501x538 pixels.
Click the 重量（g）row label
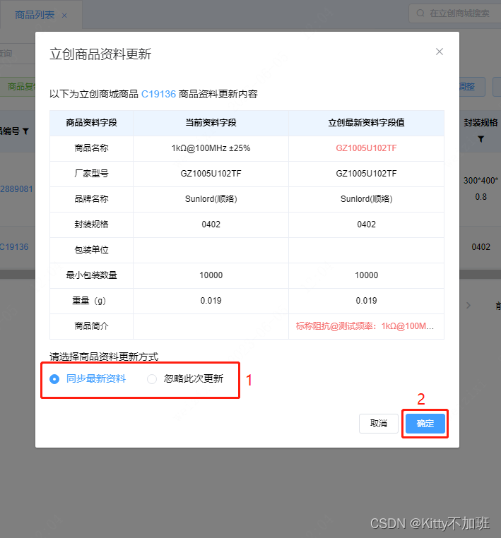[89, 301]
